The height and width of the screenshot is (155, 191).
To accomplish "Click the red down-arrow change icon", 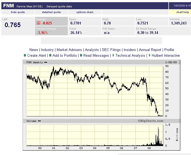I will click(38, 23).
